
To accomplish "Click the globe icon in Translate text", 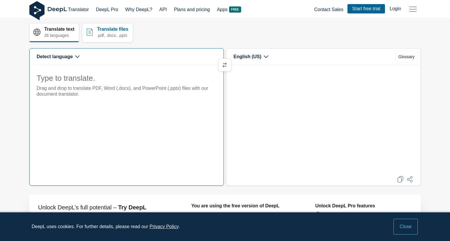I will (x=37, y=32).
